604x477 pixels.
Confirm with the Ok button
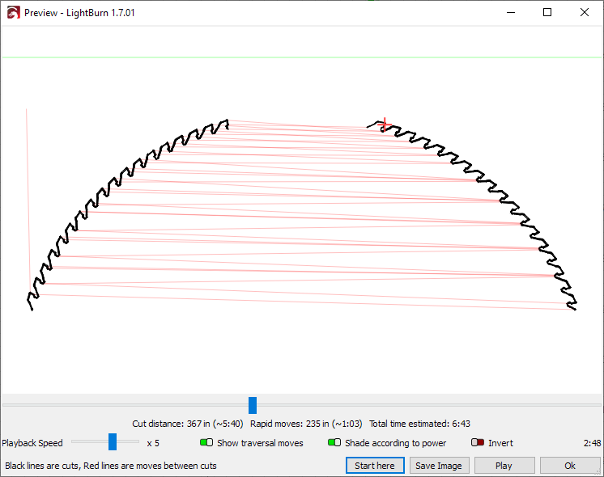tap(570, 466)
